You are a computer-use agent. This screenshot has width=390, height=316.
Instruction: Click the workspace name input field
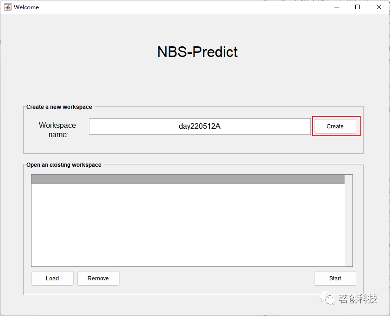coord(199,126)
